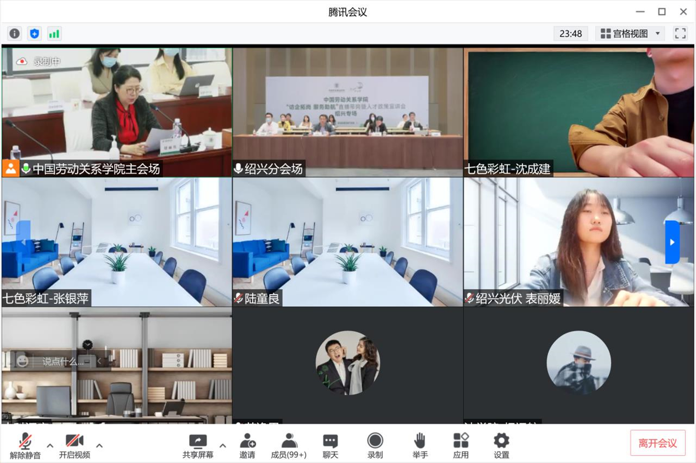The height and width of the screenshot is (463, 696).
Task: Open the emoji smiley in chat box
Action: click(23, 362)
